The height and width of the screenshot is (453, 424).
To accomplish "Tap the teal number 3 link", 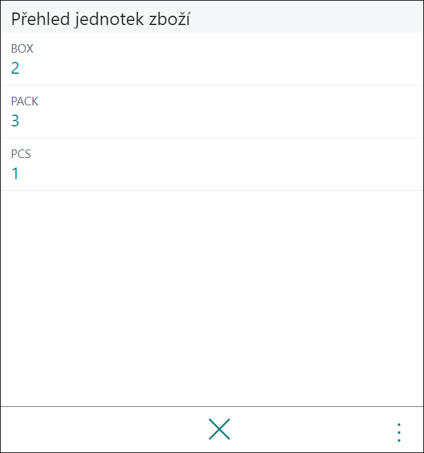I will click(15, 120).
